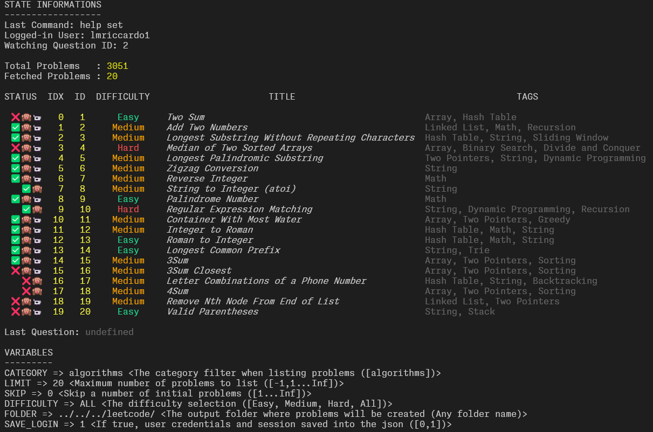
Task: Click the red X for Remove Nth Node From End of List
Action: (x=15, y=301)
